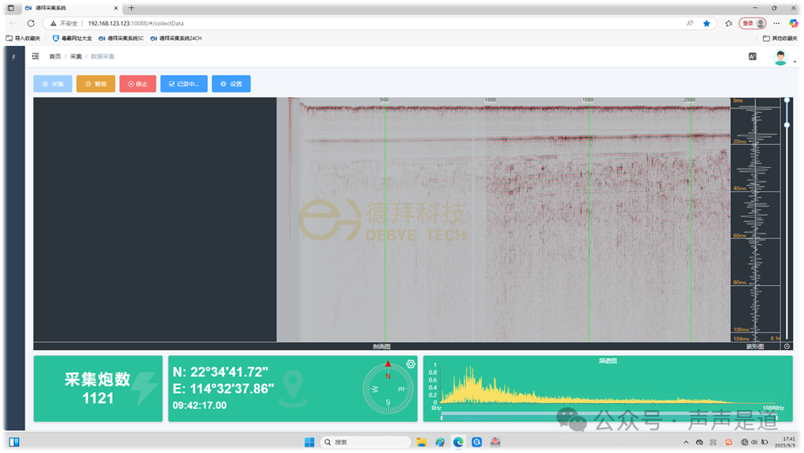Expand hidden system tray icons chevron
Viewport: 804px width, 453px height.
tap(686, 442)
